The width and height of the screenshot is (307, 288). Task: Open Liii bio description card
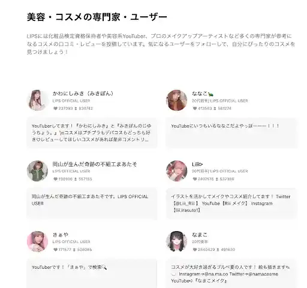click(231, 204)
